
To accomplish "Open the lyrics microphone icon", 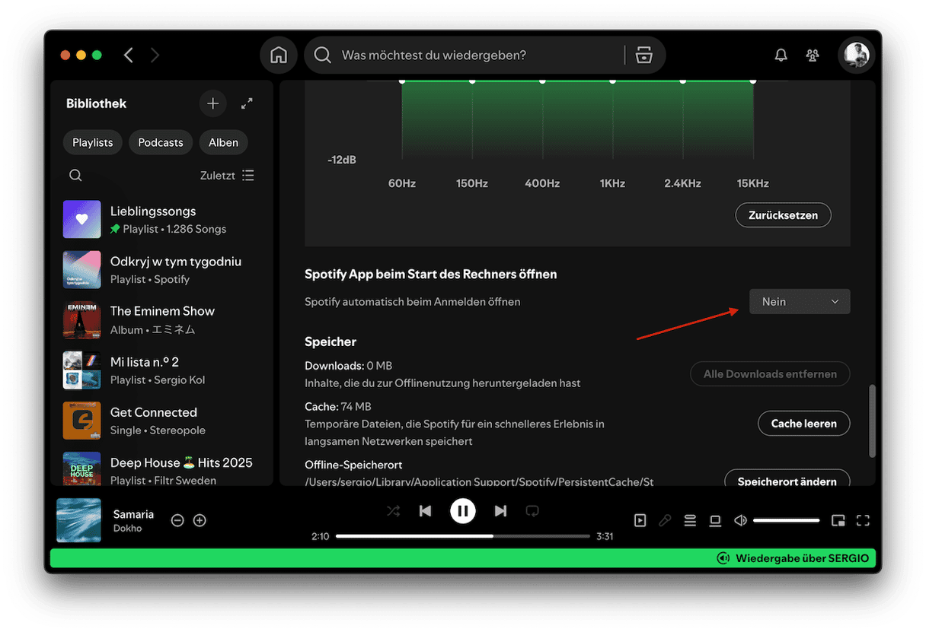I will click(665, 520).
